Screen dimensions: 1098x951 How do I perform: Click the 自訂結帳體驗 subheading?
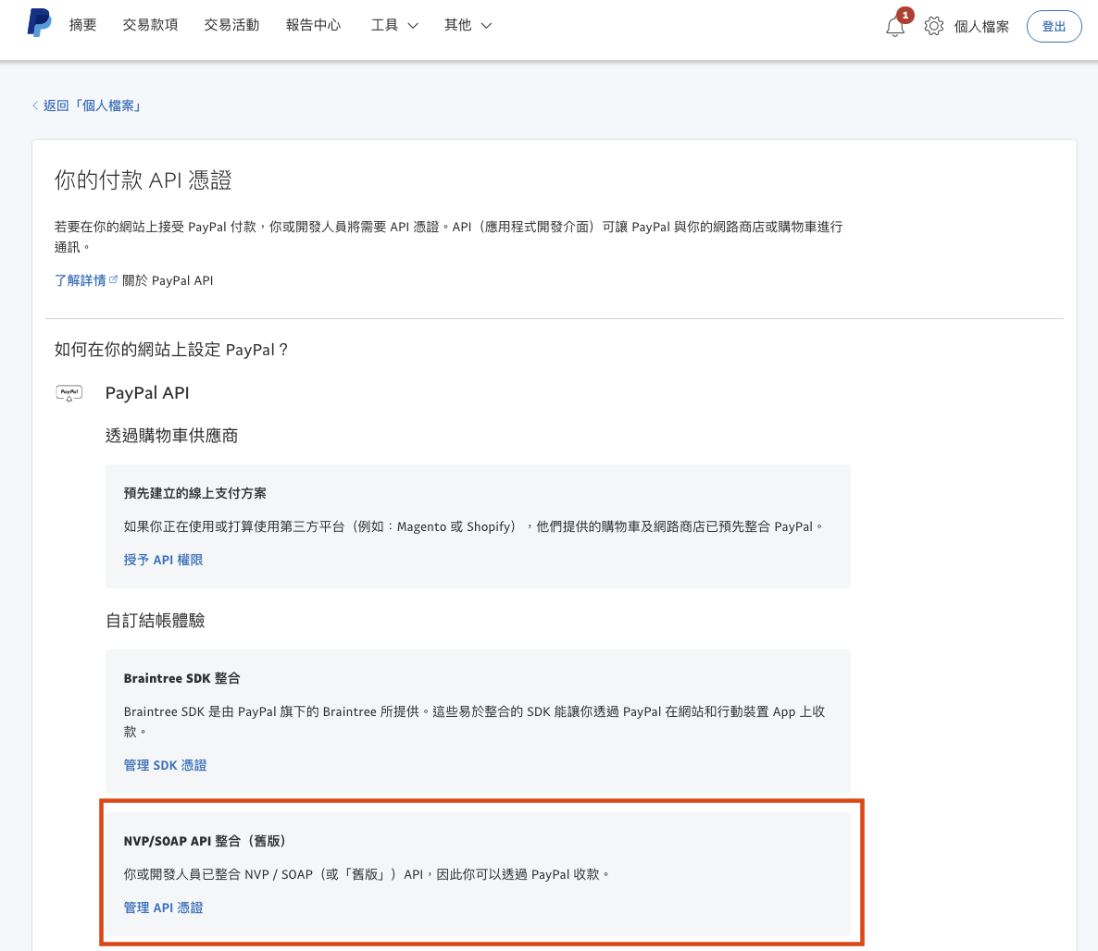pyautogui.click(x=155, y=621)
